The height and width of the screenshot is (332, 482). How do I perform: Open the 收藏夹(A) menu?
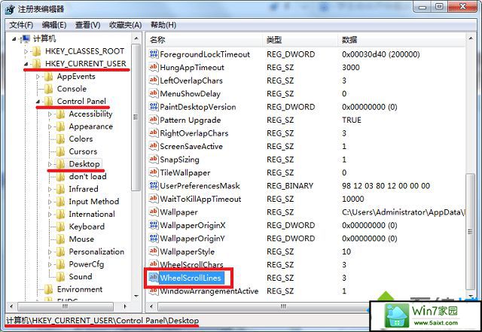[x=126, y=25]
